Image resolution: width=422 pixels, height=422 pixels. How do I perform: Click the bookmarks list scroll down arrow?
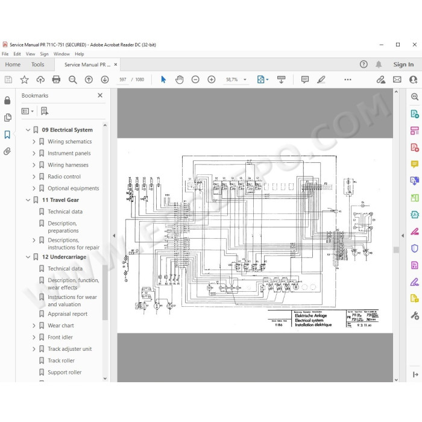click(x=105, y=378)
